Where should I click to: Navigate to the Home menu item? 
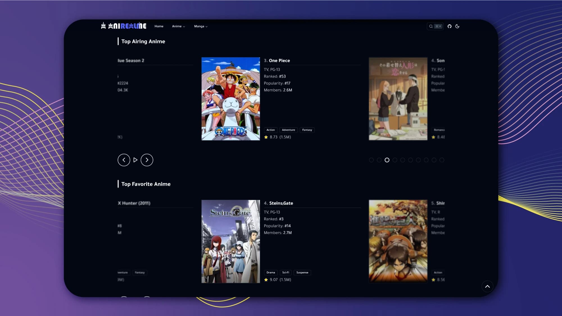pos(159,26)
